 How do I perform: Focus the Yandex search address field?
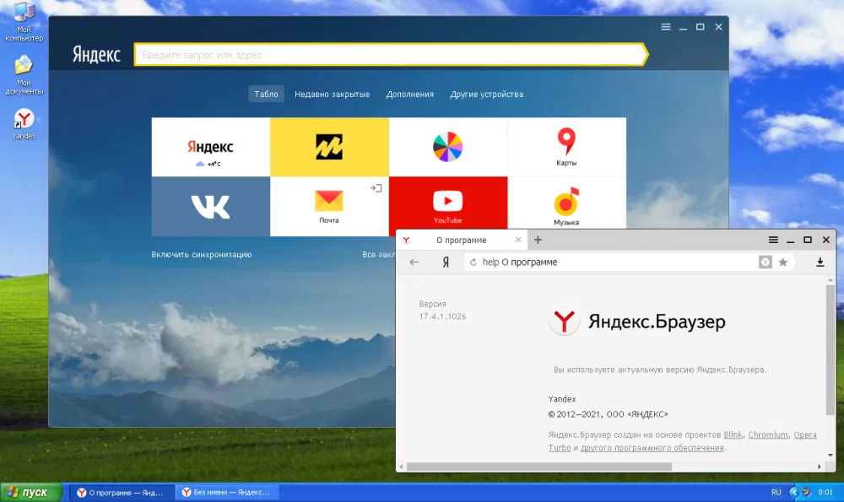click(x=389, y=55)
